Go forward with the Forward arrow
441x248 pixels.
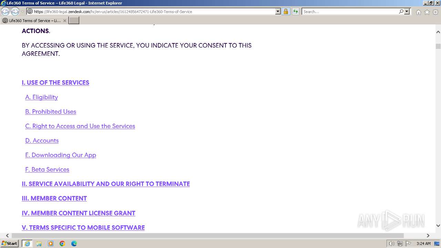pos(15,12)
